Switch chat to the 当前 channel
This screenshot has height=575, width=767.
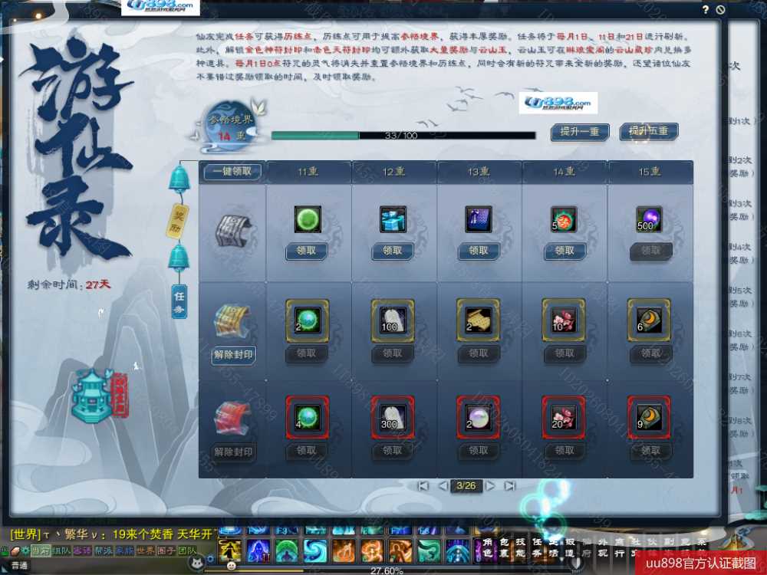coord(40,550)
